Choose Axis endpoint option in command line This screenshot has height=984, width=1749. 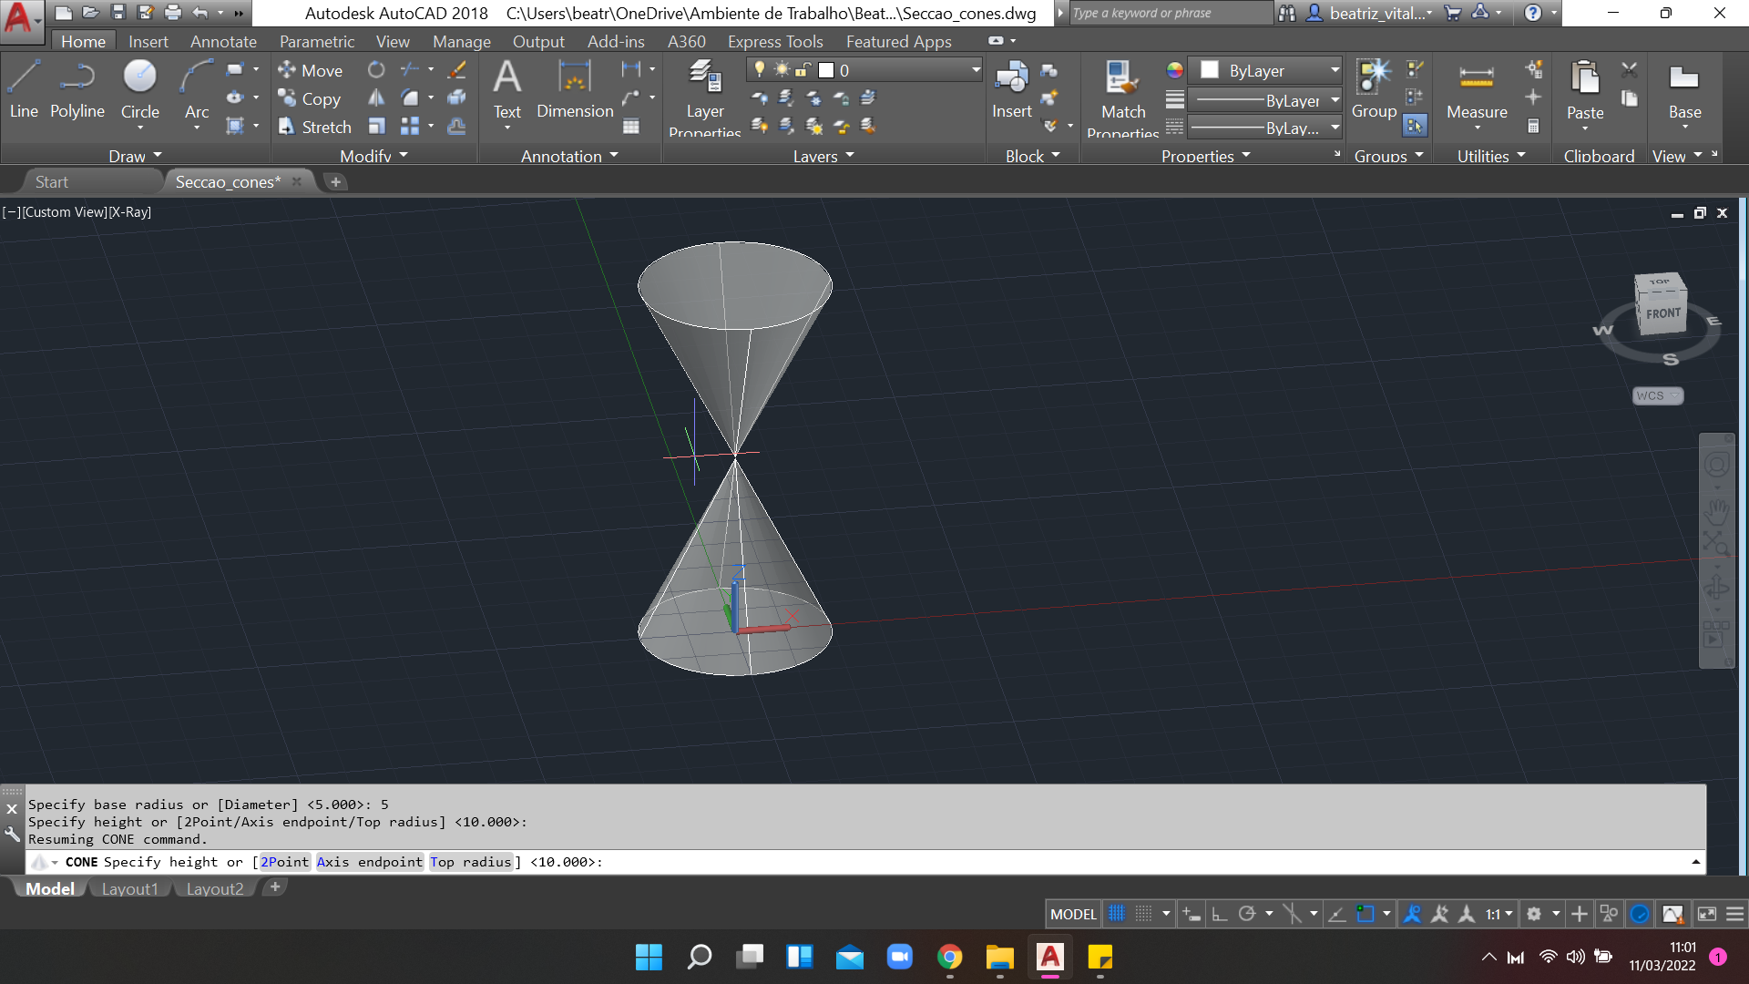pos(369,861)
